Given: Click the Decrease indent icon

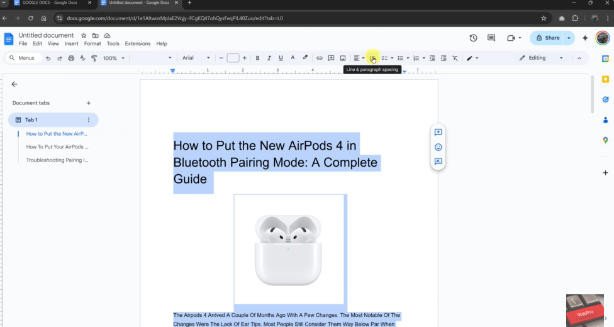Looking at the screenshot, I should click(x=432, y=58).
